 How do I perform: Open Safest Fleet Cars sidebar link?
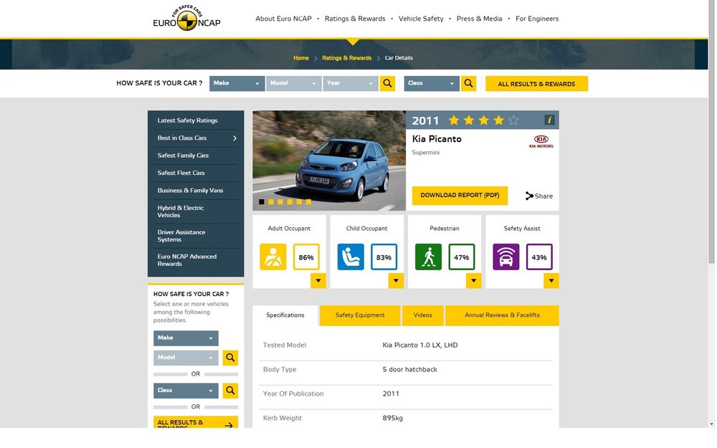pyautogui.click(x=181, y=173)
